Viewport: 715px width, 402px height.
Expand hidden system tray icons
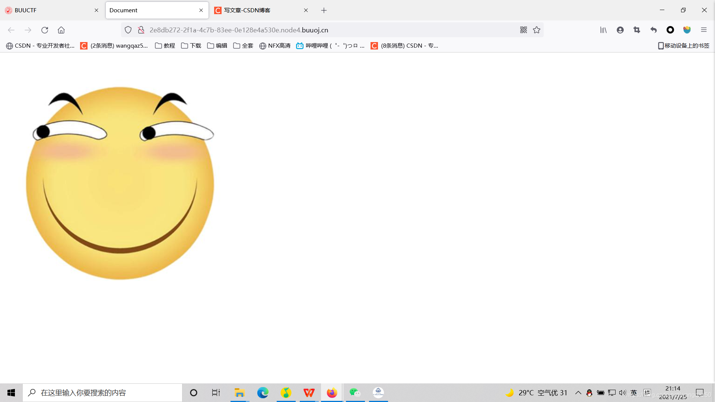point(578,392)
